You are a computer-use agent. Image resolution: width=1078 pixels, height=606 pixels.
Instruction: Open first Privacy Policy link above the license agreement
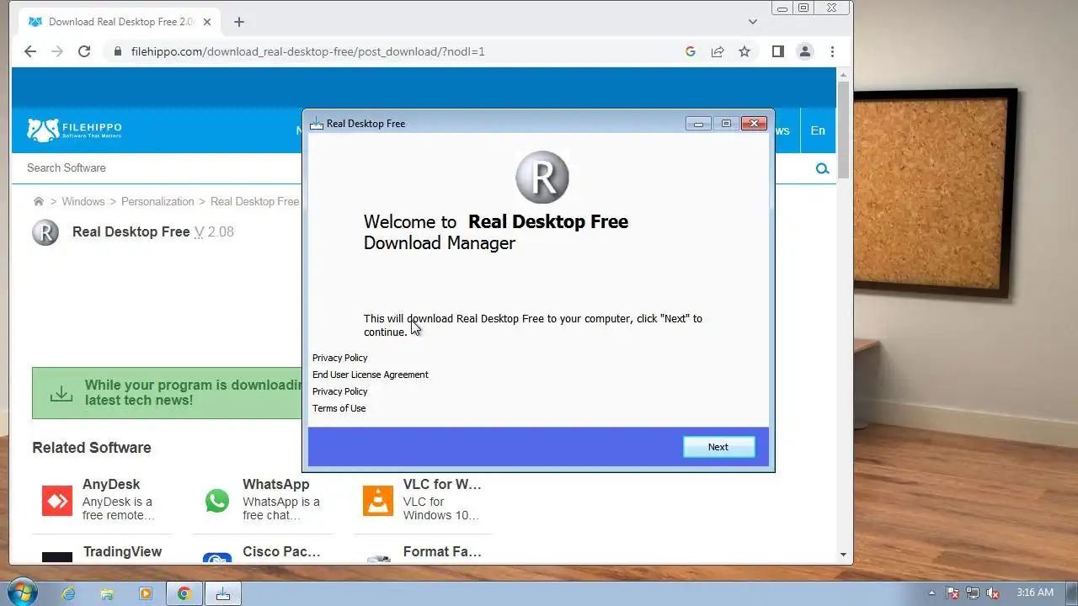coord(340,358)
